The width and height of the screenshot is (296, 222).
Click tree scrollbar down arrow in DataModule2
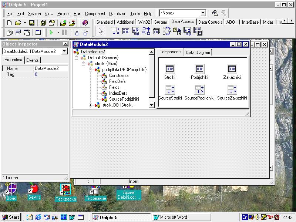click(x=151, y=105)
